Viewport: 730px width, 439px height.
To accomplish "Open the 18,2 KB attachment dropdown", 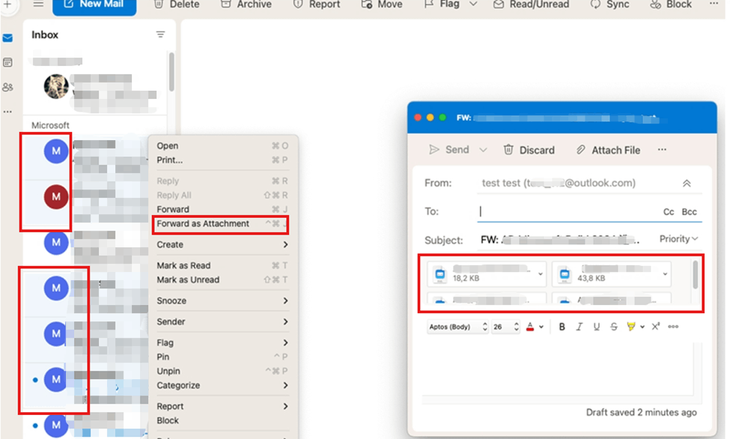I will pyautogui.click(x=540, y=274).
